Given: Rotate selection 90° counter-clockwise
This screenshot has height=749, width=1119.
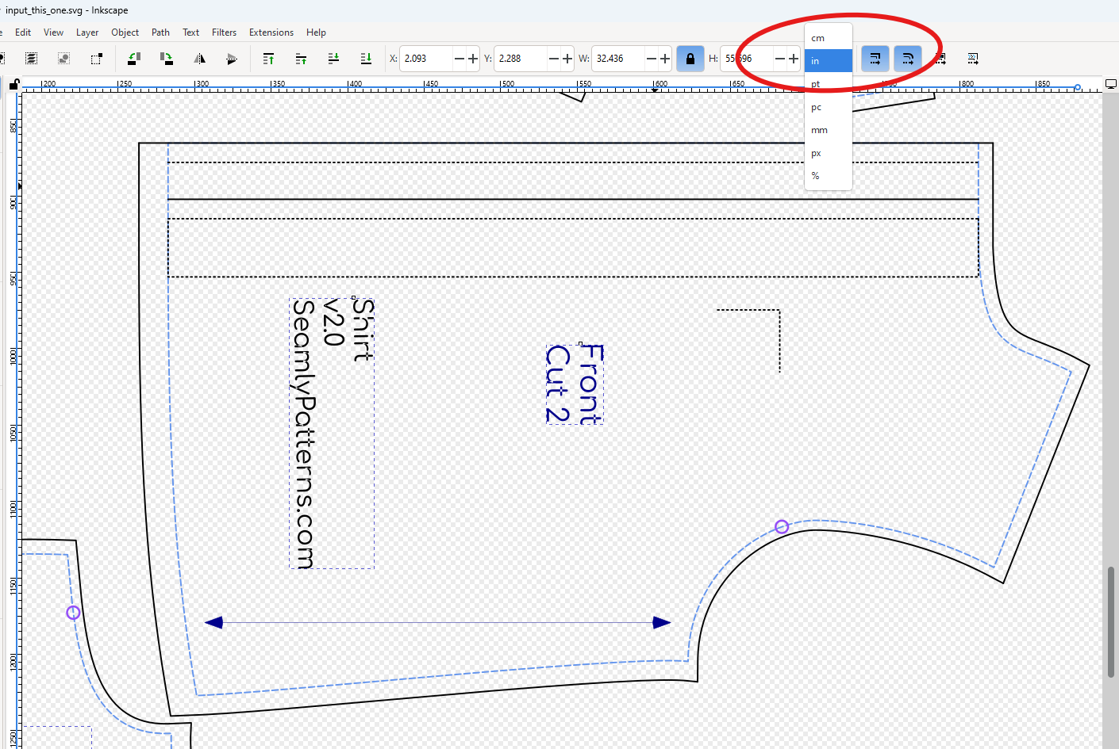Looking at the screenshot, I should coord(134,59).
